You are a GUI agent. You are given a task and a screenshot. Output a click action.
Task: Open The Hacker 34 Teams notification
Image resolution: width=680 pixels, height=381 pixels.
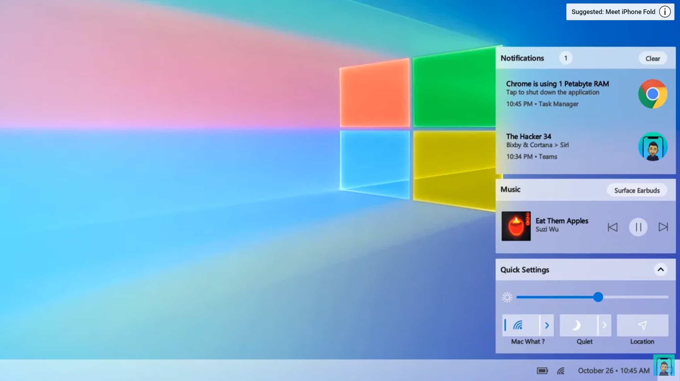pyautogui.click(x=586, y=147)
